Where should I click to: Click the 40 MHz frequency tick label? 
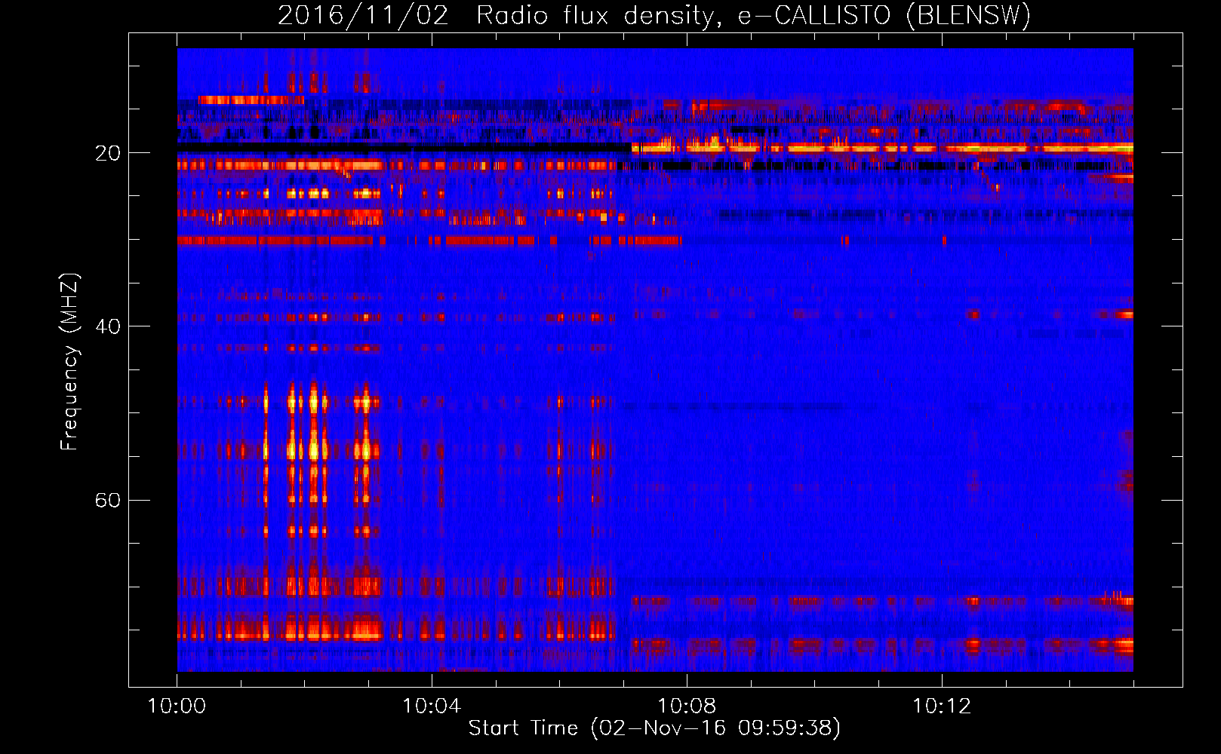pos(107,327)
